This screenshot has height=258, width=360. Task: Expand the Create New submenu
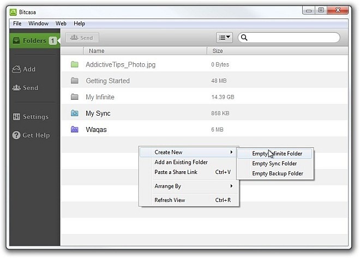188,152
